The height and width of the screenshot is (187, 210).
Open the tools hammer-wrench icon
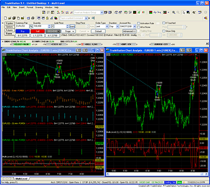(194, 13)
